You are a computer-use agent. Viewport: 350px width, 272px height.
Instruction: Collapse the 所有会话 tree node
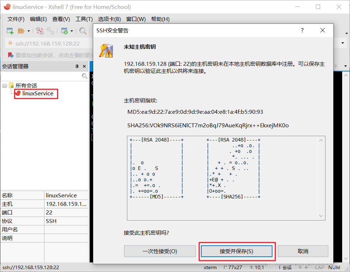pyautogui.click(x=4, y=86)
